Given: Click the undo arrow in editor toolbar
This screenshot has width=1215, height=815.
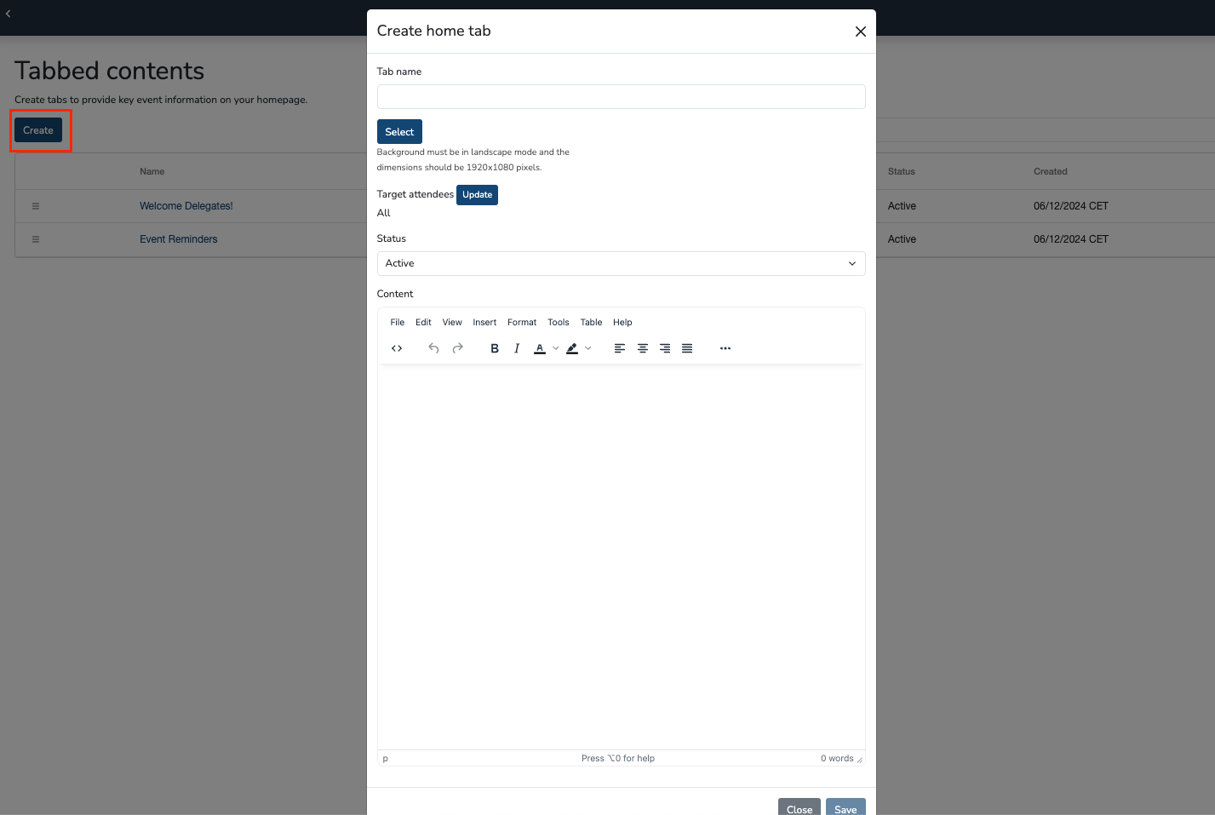Looking at the screenshot, I should point(433,348).
